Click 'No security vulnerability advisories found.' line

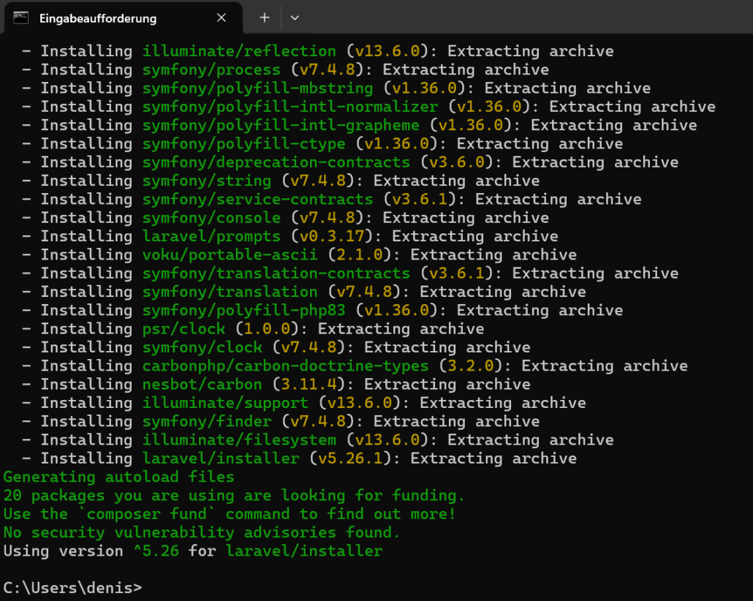201,532
